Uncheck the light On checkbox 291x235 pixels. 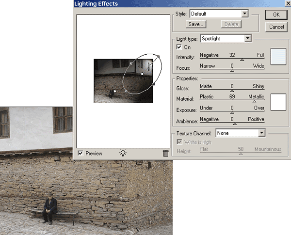pyautogui.click(x=179, y=47)
